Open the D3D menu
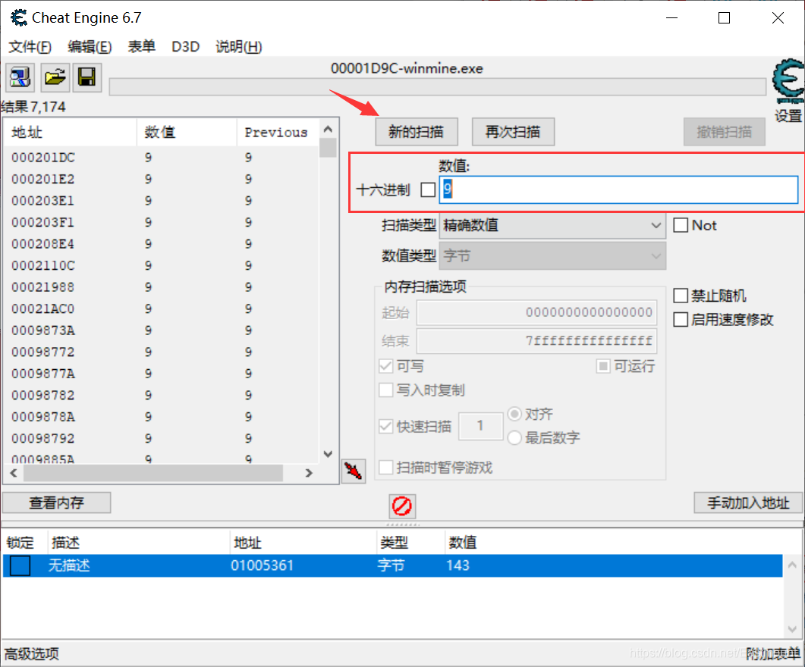The height and width of the screenshot is (667, 805). (185, 47)
